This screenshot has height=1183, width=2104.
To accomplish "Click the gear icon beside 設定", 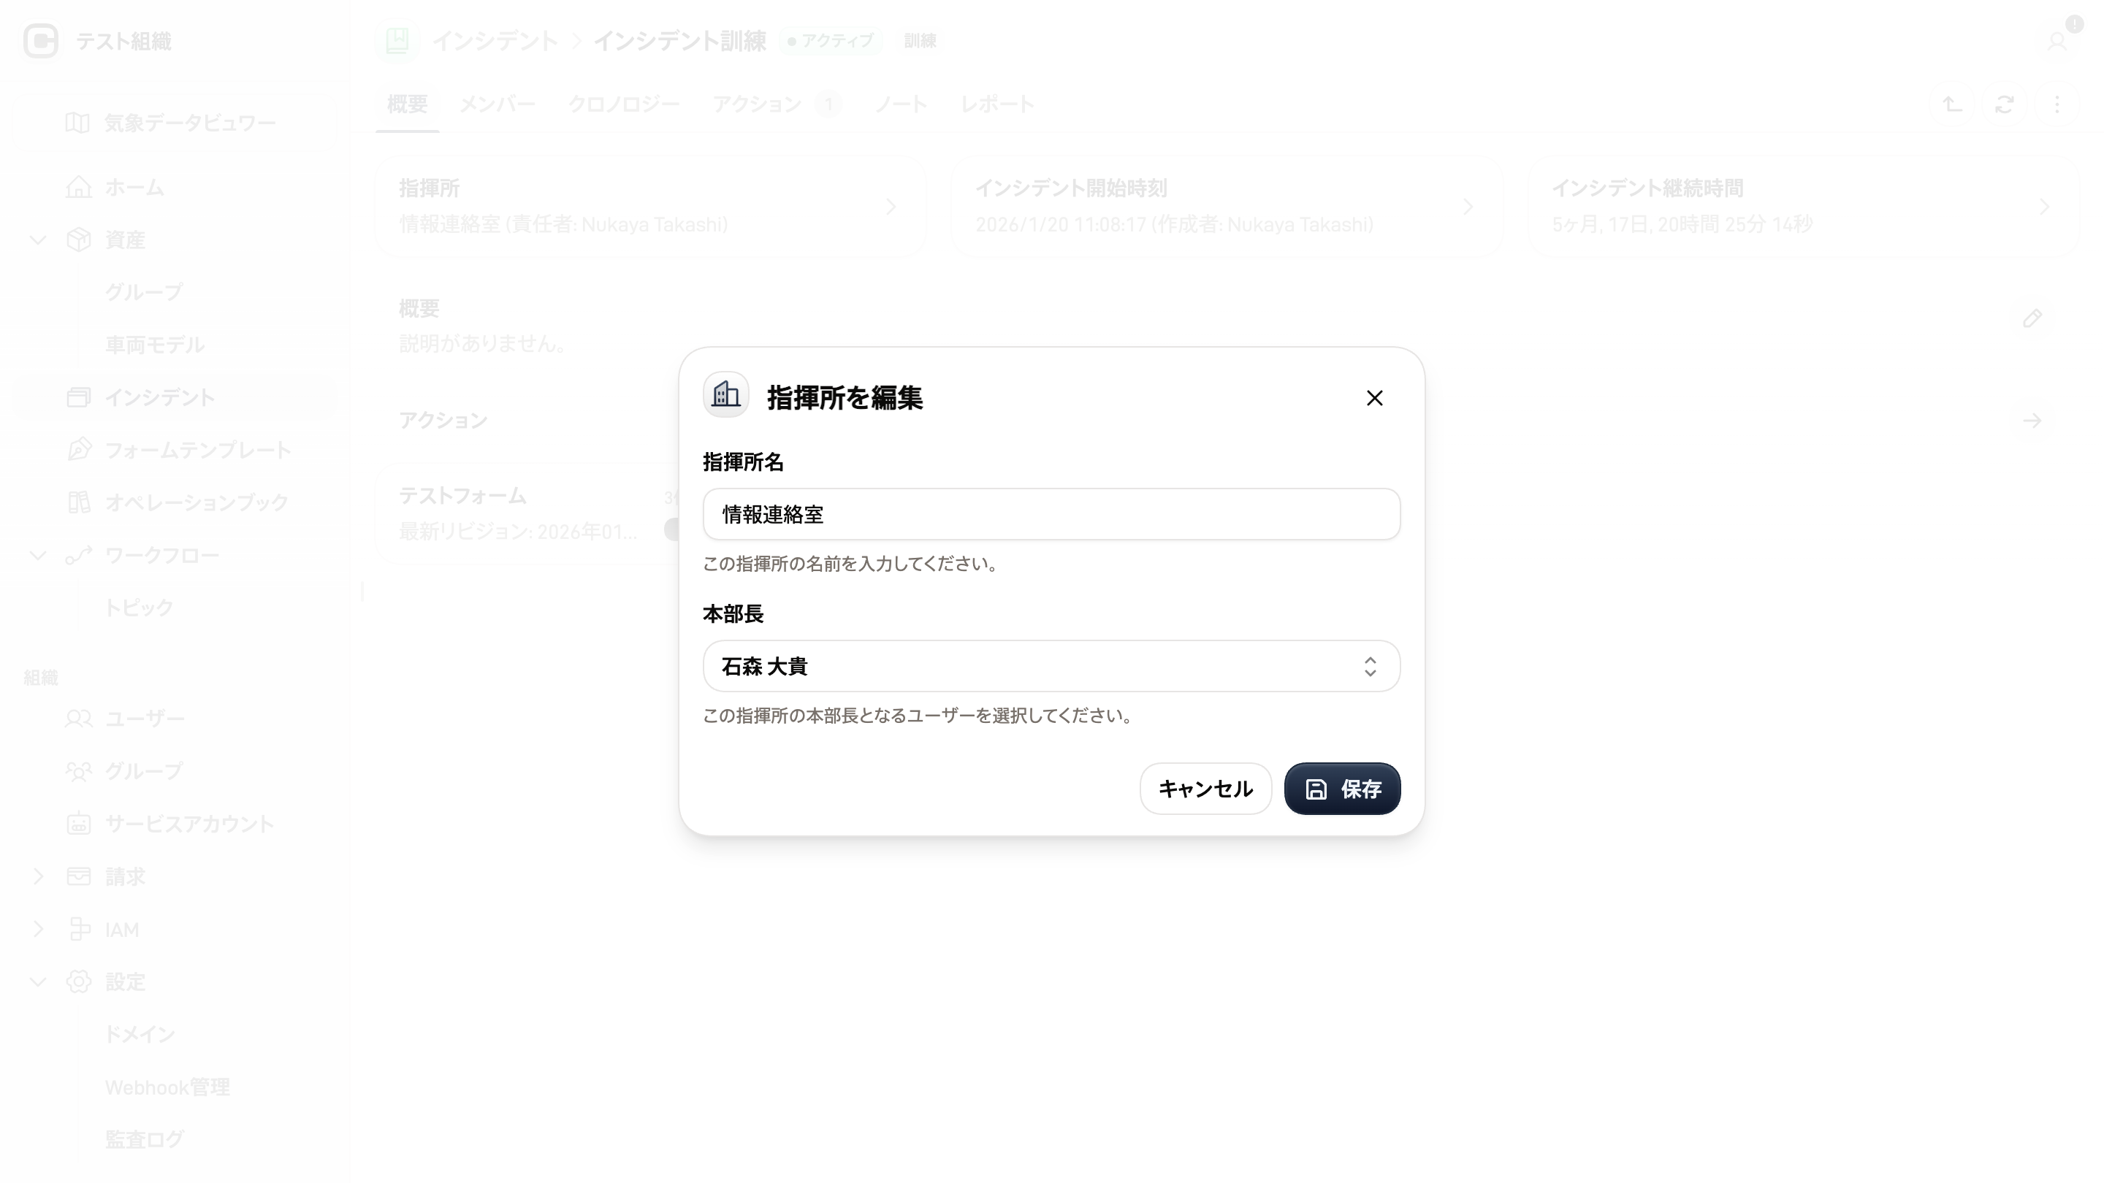I will pyautogui.click(x=78, y=981).
